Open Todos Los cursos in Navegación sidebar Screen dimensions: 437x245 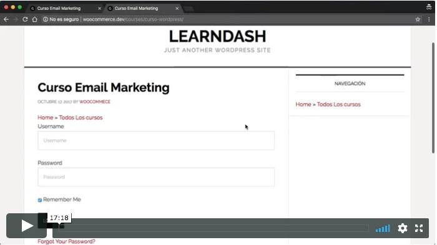click(339, 104)
